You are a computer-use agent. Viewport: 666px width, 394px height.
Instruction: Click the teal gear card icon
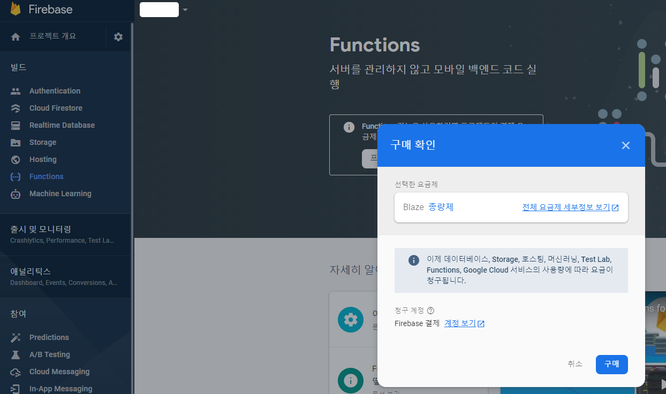click(351, 320)
